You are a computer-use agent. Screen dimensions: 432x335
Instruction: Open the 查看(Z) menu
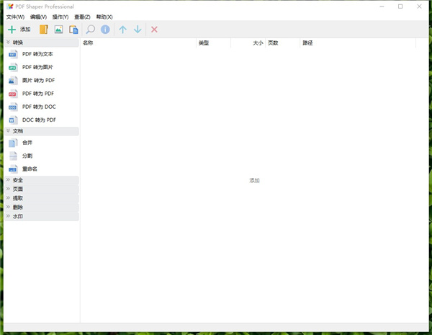82,17
